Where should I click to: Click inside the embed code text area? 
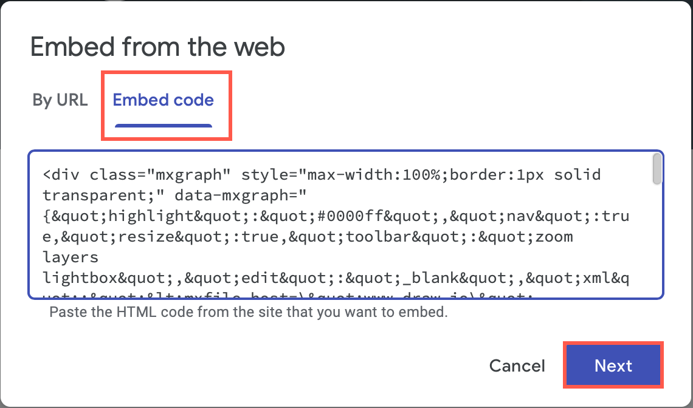(340, 225)
